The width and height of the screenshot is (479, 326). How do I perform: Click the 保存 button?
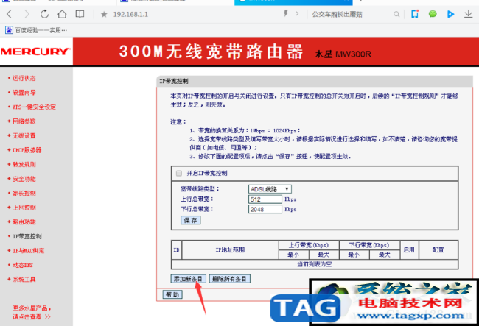tap(191, 221)
